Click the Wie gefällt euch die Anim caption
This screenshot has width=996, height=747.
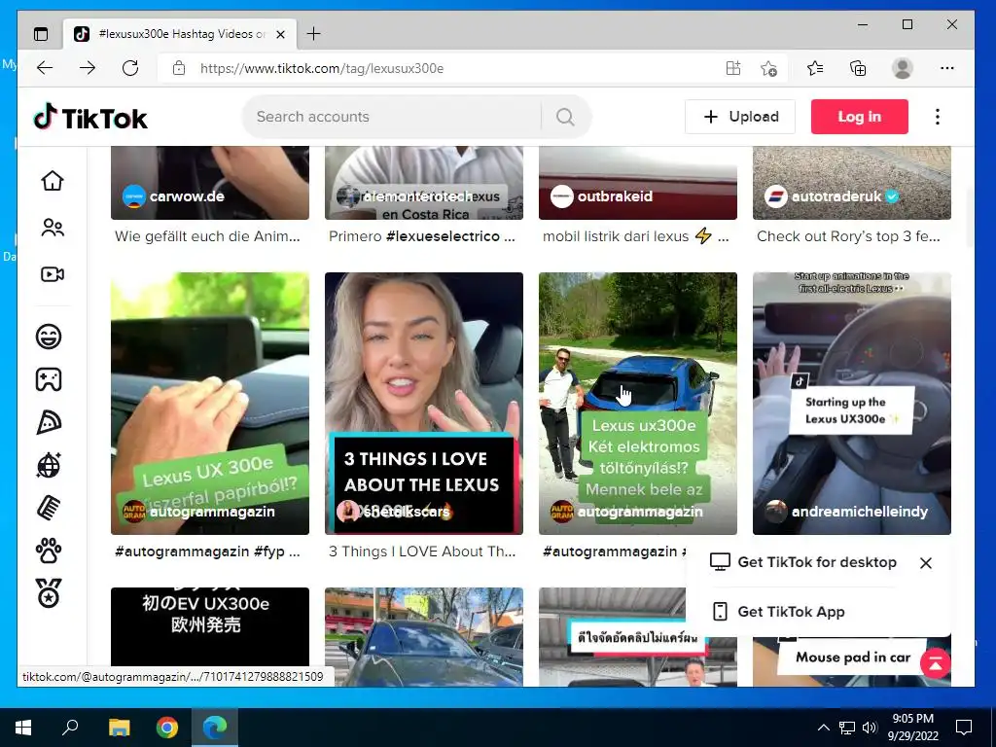click(208, 236)
